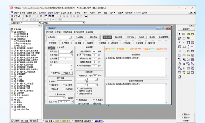
Task: Click the 黑名单 button
Action: click(x=152, y=37)
